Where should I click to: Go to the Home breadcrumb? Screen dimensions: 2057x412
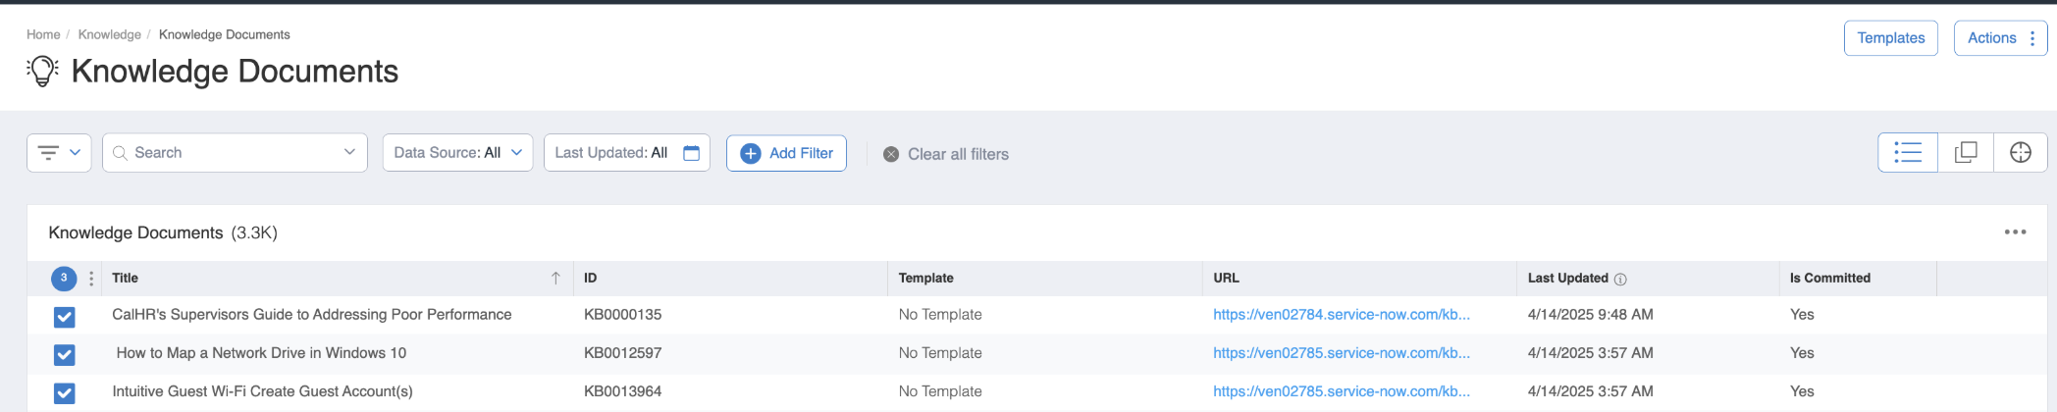point(43,34)
